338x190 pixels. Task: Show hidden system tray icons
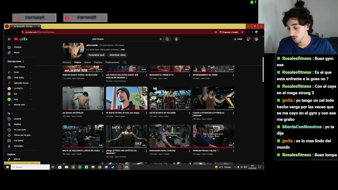(x=235, y=167)
